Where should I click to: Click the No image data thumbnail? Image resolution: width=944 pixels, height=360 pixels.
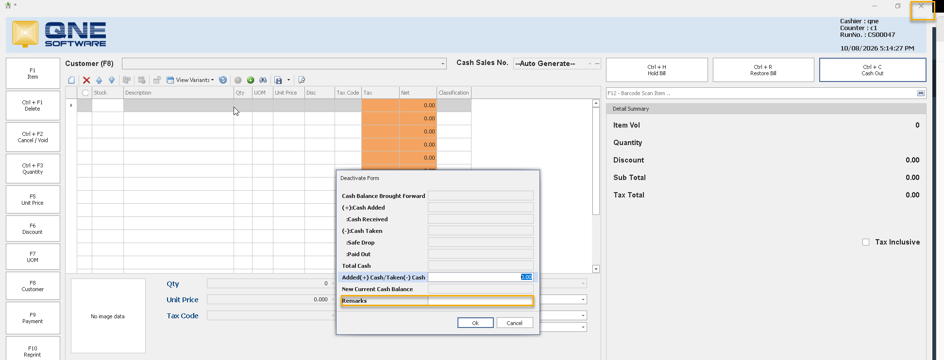[108, 316]
